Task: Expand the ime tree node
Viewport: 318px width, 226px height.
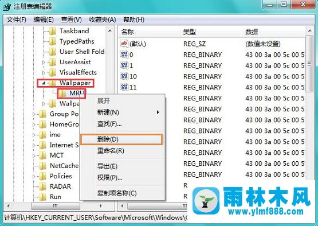Action: coord(34,135)
